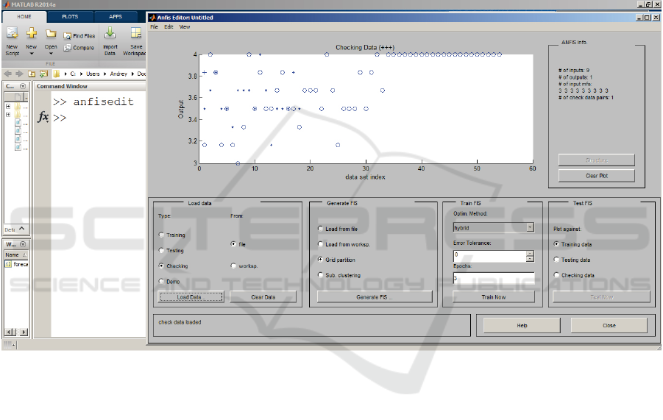Click the up one folder level icon
The width and height of the screenshot is (663, 420).
click(x=32, y=74)
